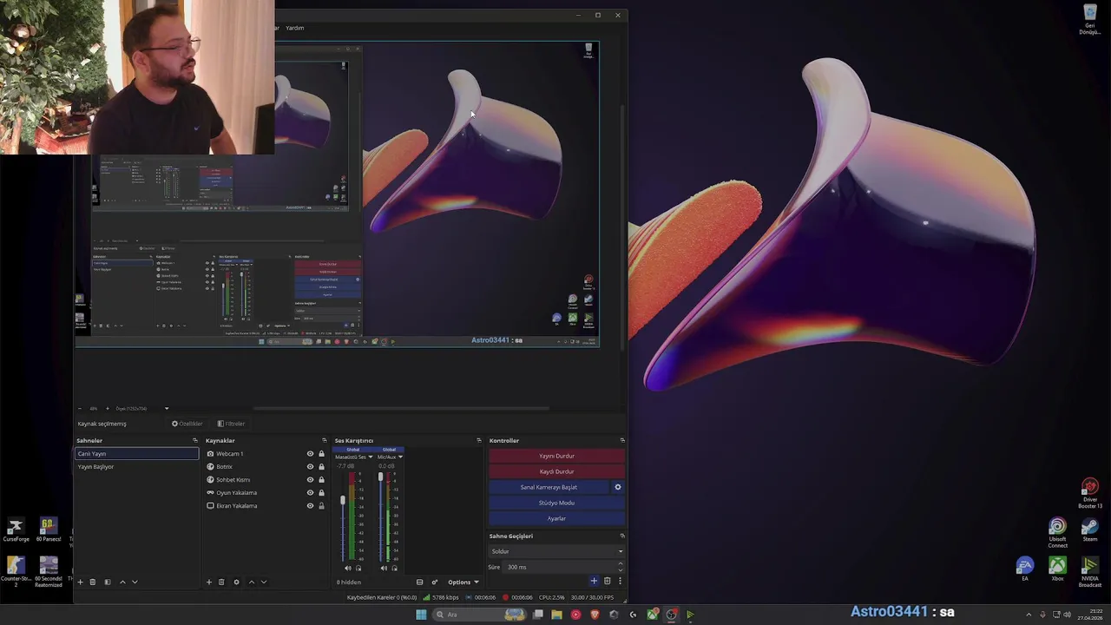
Task: Open Özellikler source properties button
Action: (x=187, y=424)
